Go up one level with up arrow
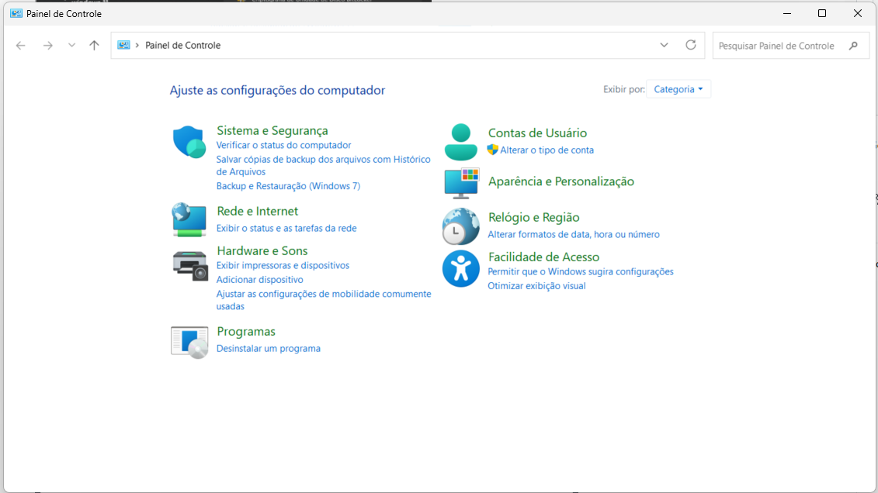Image resolution: width=878 pixels, height=493 pixels. coord(94,45)
